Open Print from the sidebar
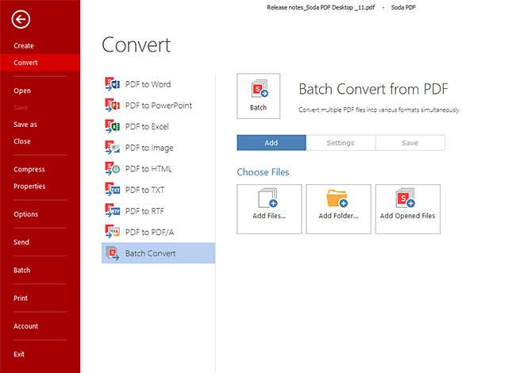 click(21, 298)
